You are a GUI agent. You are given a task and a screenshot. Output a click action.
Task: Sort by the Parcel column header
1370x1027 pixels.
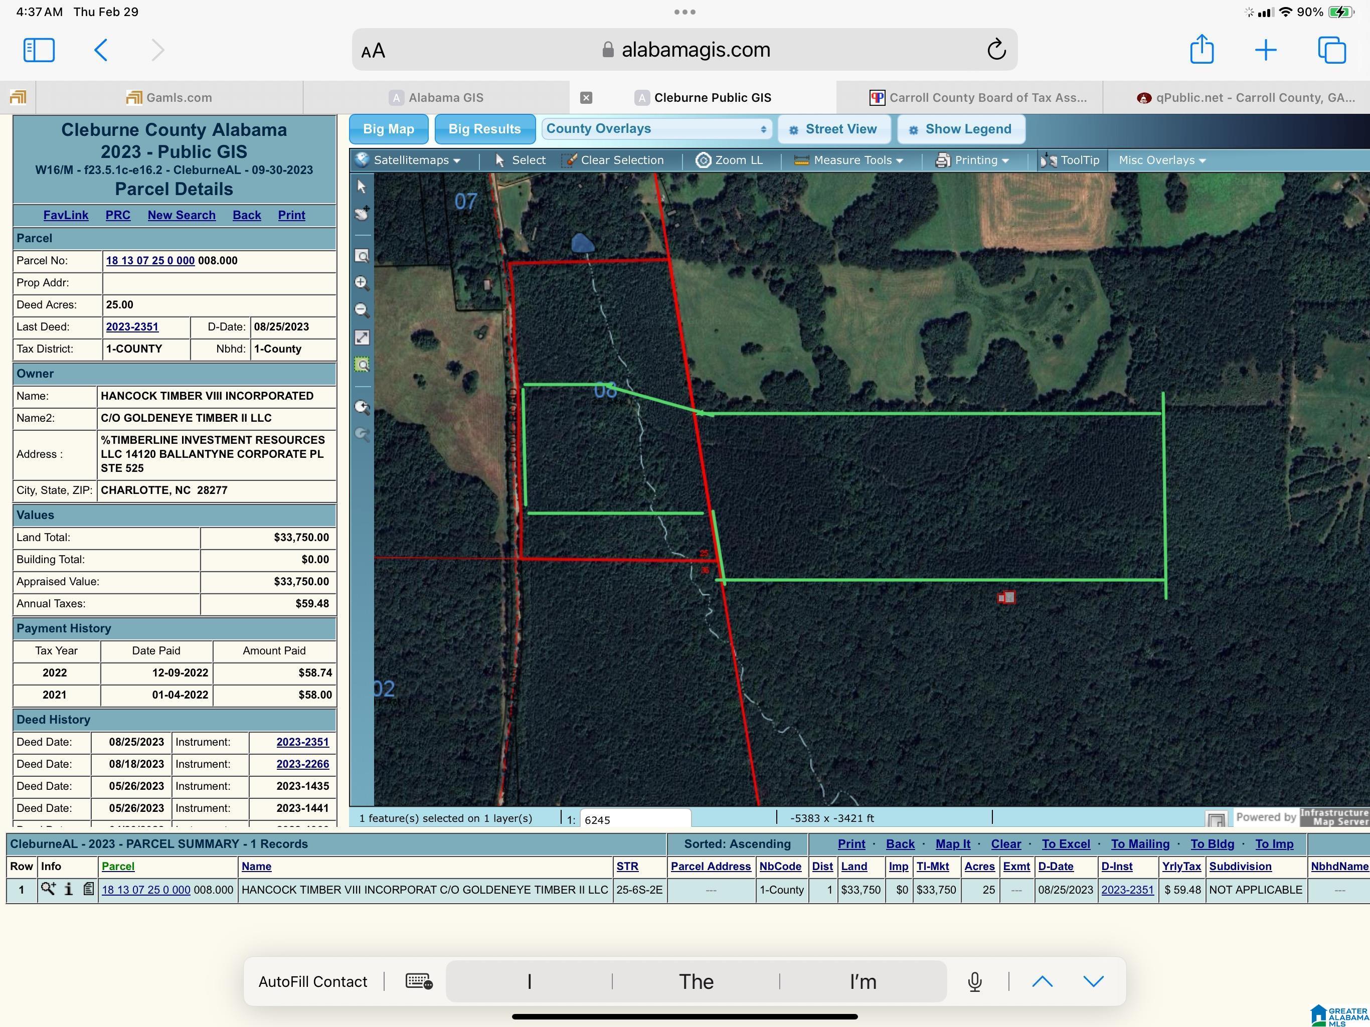(118, 867)
